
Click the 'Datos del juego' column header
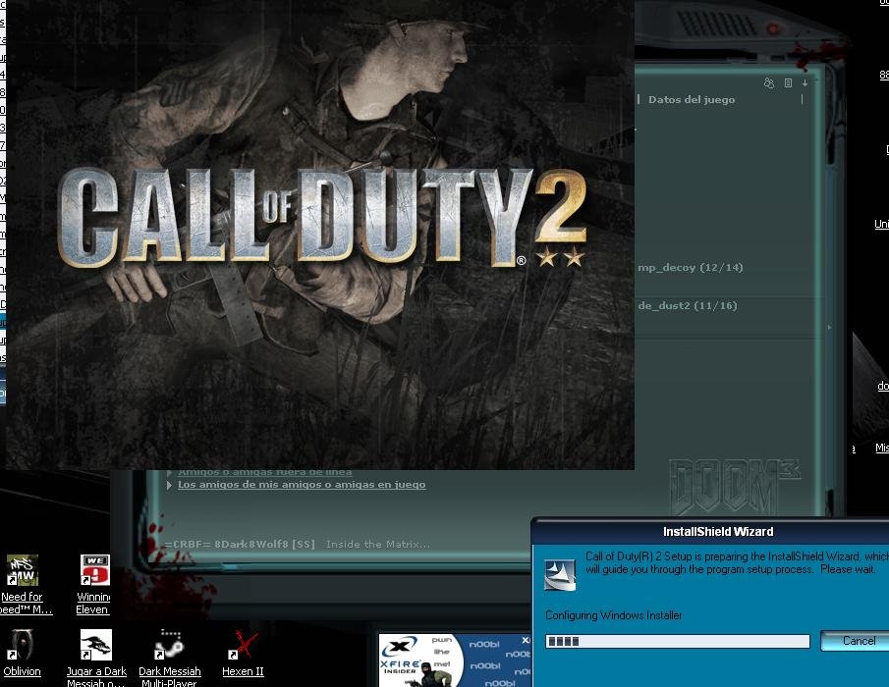click(692, 100)
